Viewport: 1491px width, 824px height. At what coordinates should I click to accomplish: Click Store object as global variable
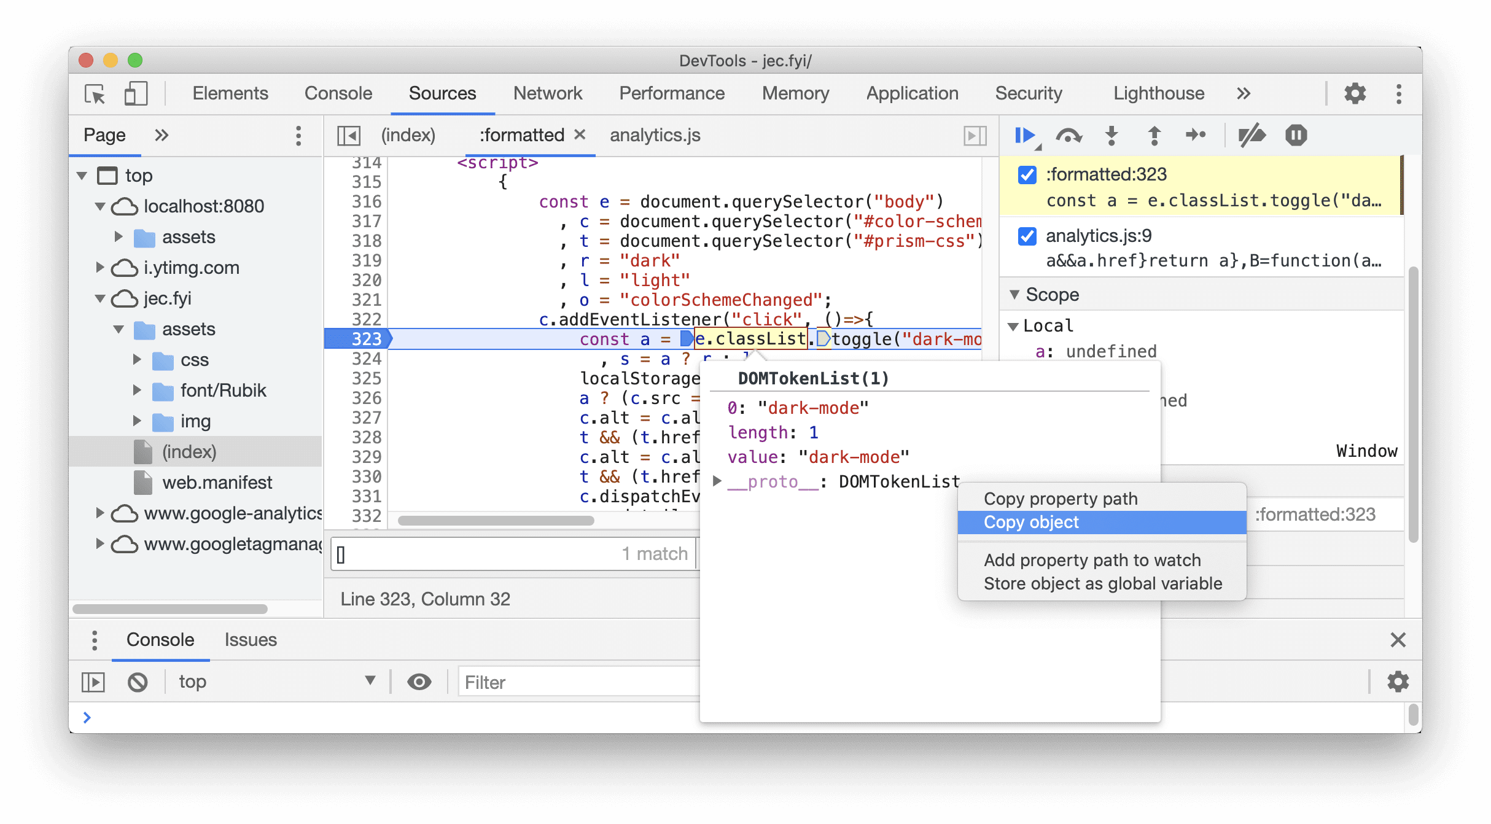1102,583
